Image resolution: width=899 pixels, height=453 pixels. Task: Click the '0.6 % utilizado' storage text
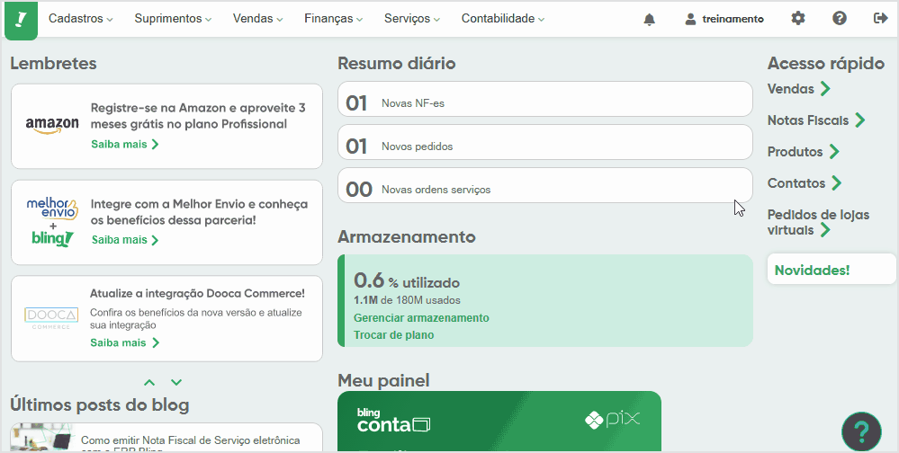(407, 280)
